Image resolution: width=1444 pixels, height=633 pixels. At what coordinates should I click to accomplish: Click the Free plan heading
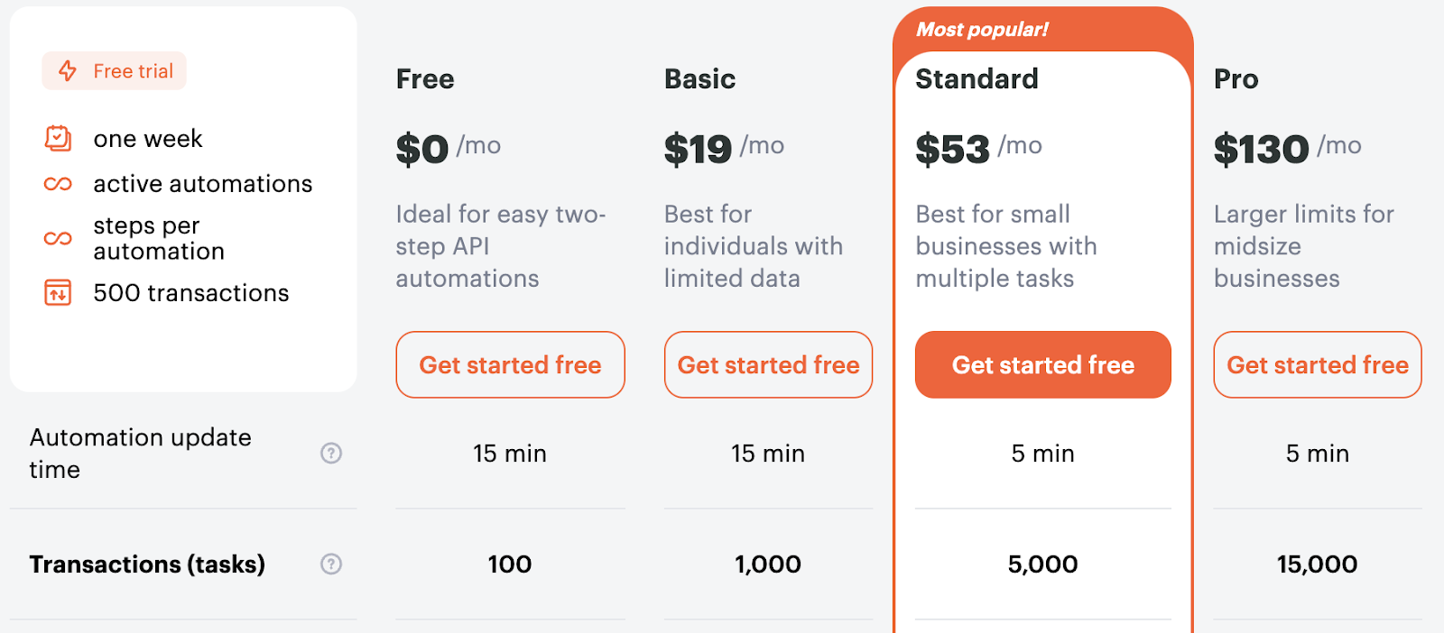pyautogui.click(x=424, y=79)
